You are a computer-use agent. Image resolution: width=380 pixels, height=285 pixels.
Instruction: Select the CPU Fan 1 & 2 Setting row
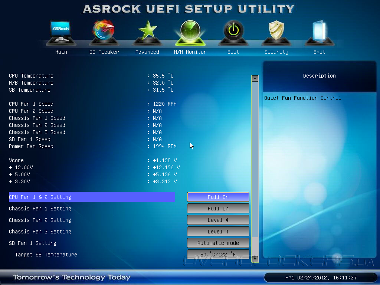[92, 197]
